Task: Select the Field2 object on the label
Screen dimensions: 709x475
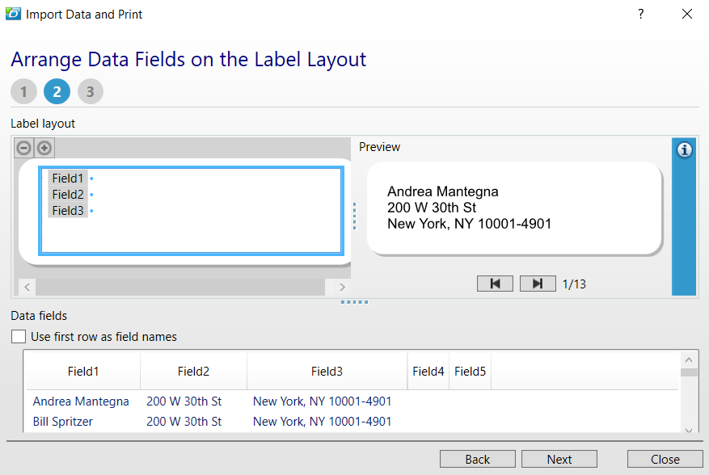Action: (68, 195)
